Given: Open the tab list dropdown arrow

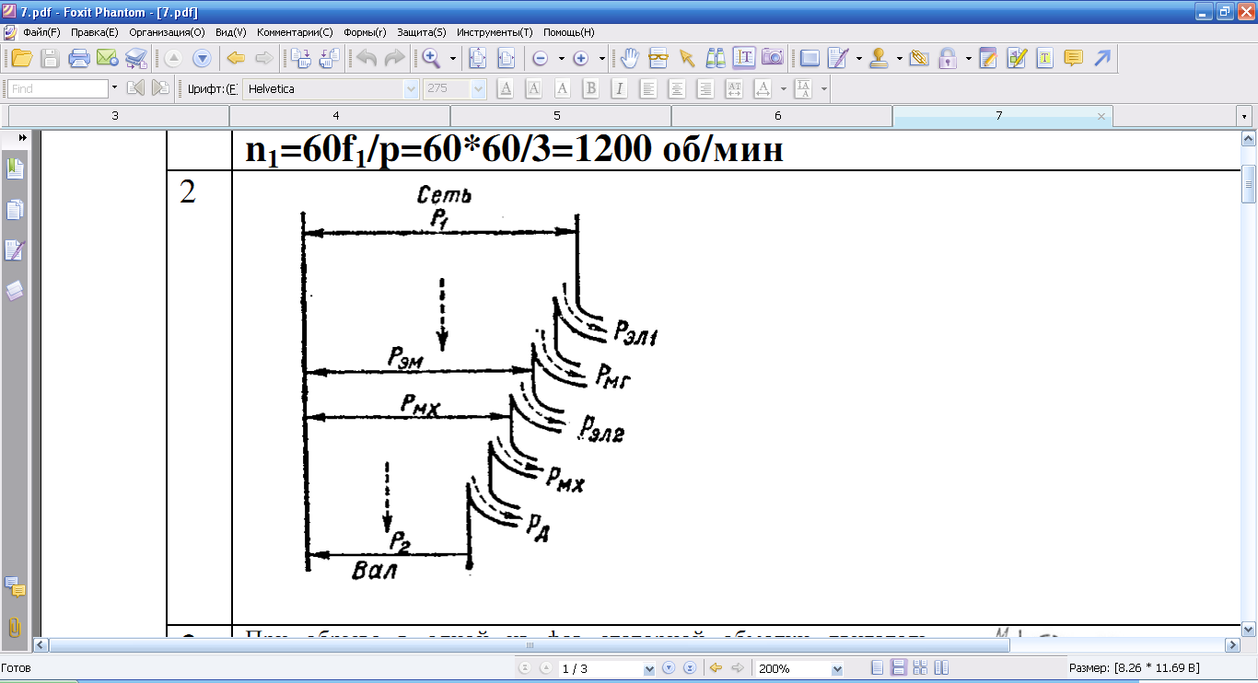Looking at the screenshot, I should coord(1245,117).
